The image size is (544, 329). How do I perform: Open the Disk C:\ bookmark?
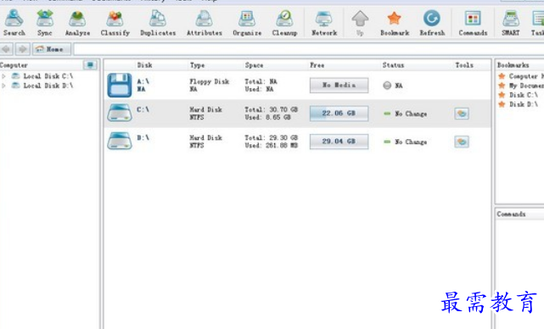[518, 95]
